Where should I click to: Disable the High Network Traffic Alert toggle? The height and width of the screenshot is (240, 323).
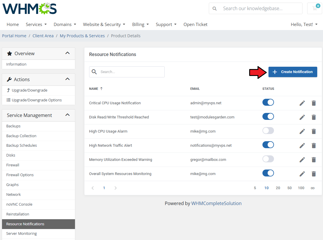[x=268, y=145]
